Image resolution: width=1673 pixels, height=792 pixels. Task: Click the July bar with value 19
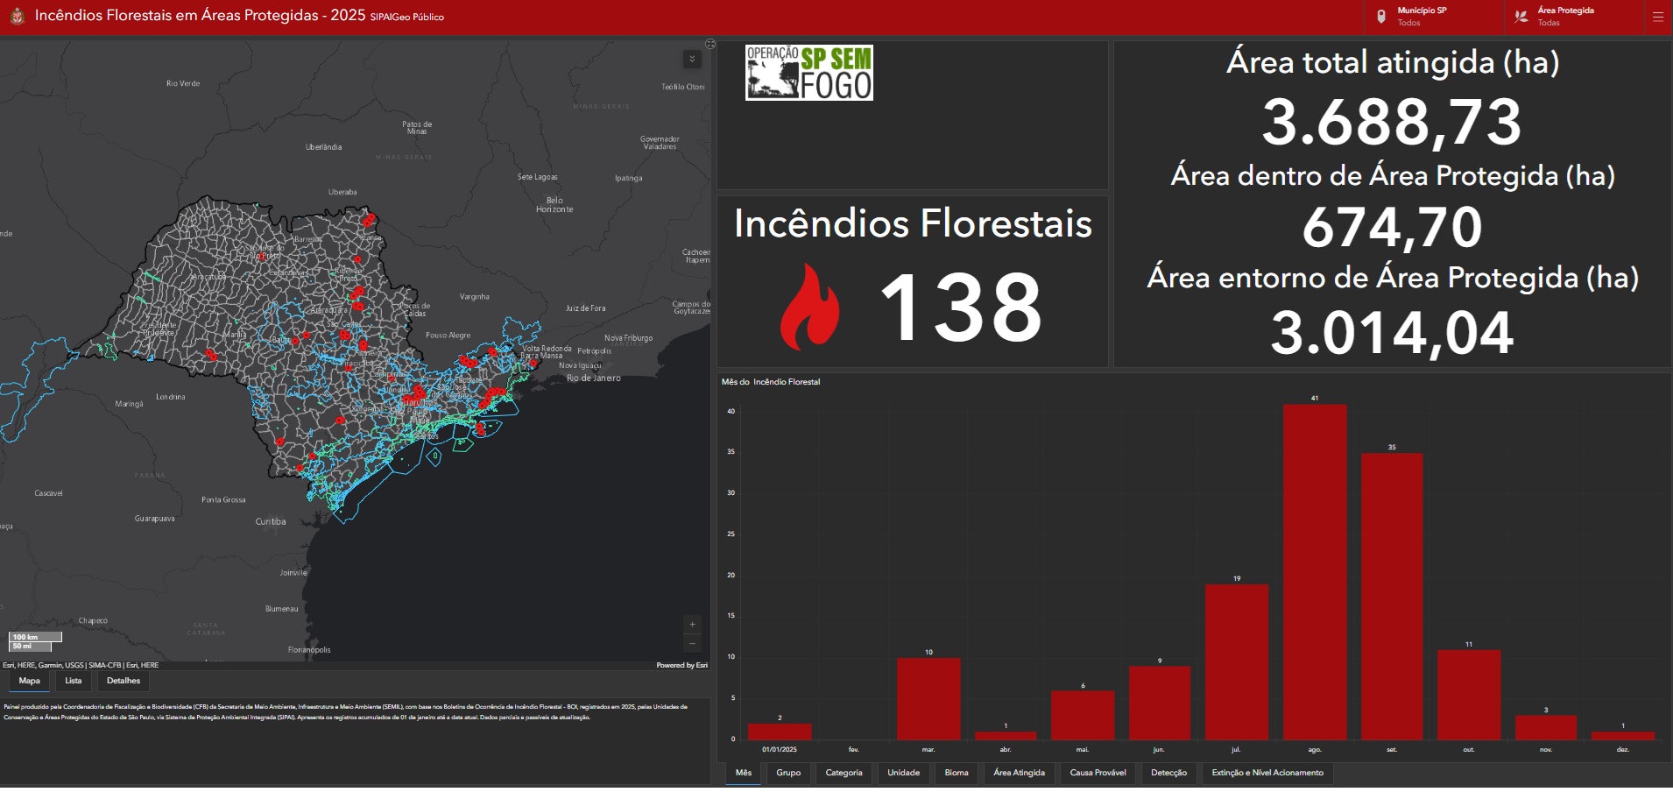click(x=1237, y=662)
